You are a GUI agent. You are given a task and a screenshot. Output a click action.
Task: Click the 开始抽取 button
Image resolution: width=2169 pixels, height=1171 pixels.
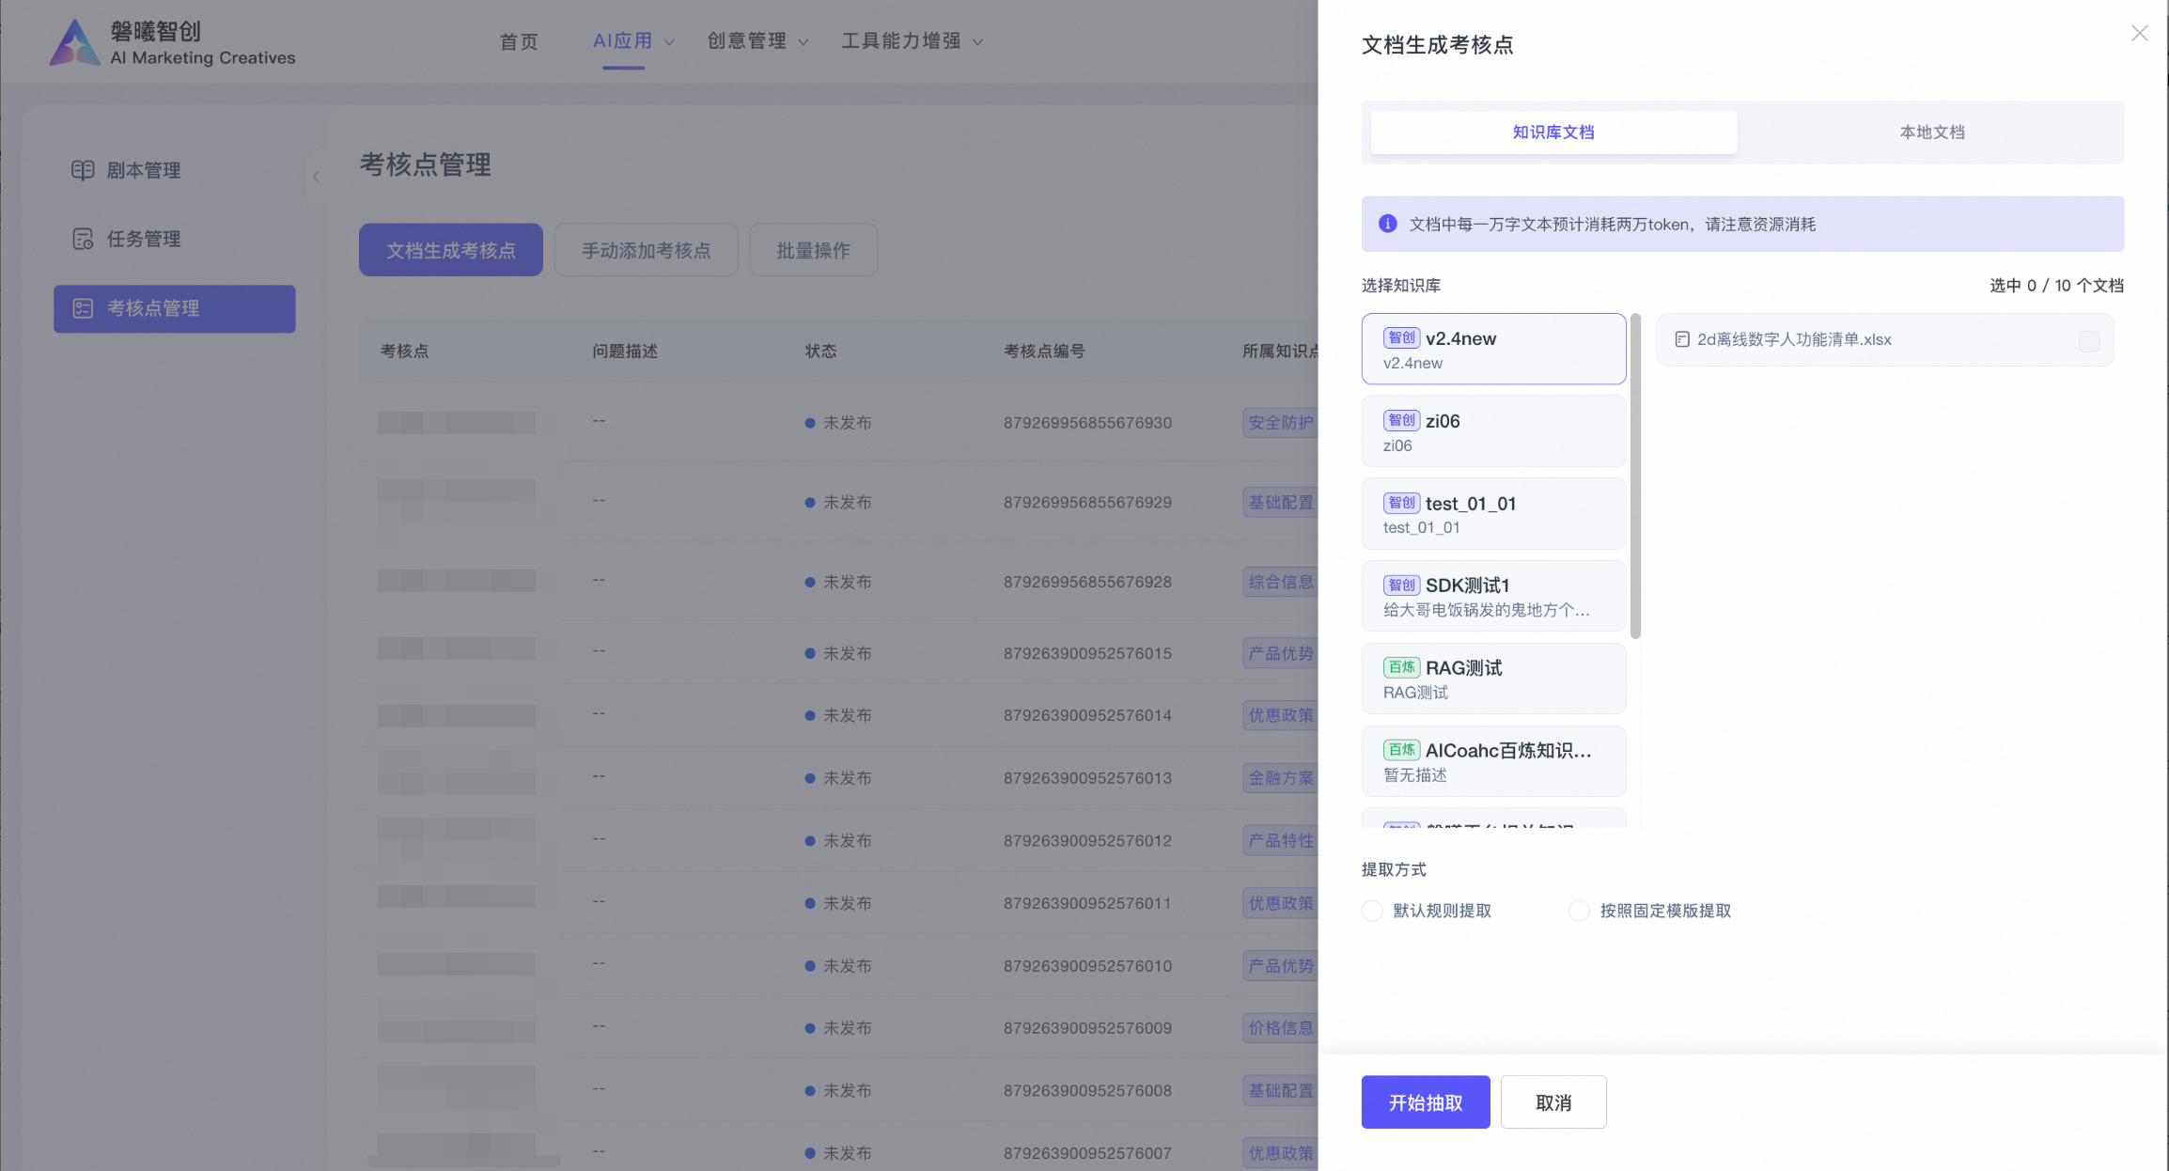tap(1426, 1102)
